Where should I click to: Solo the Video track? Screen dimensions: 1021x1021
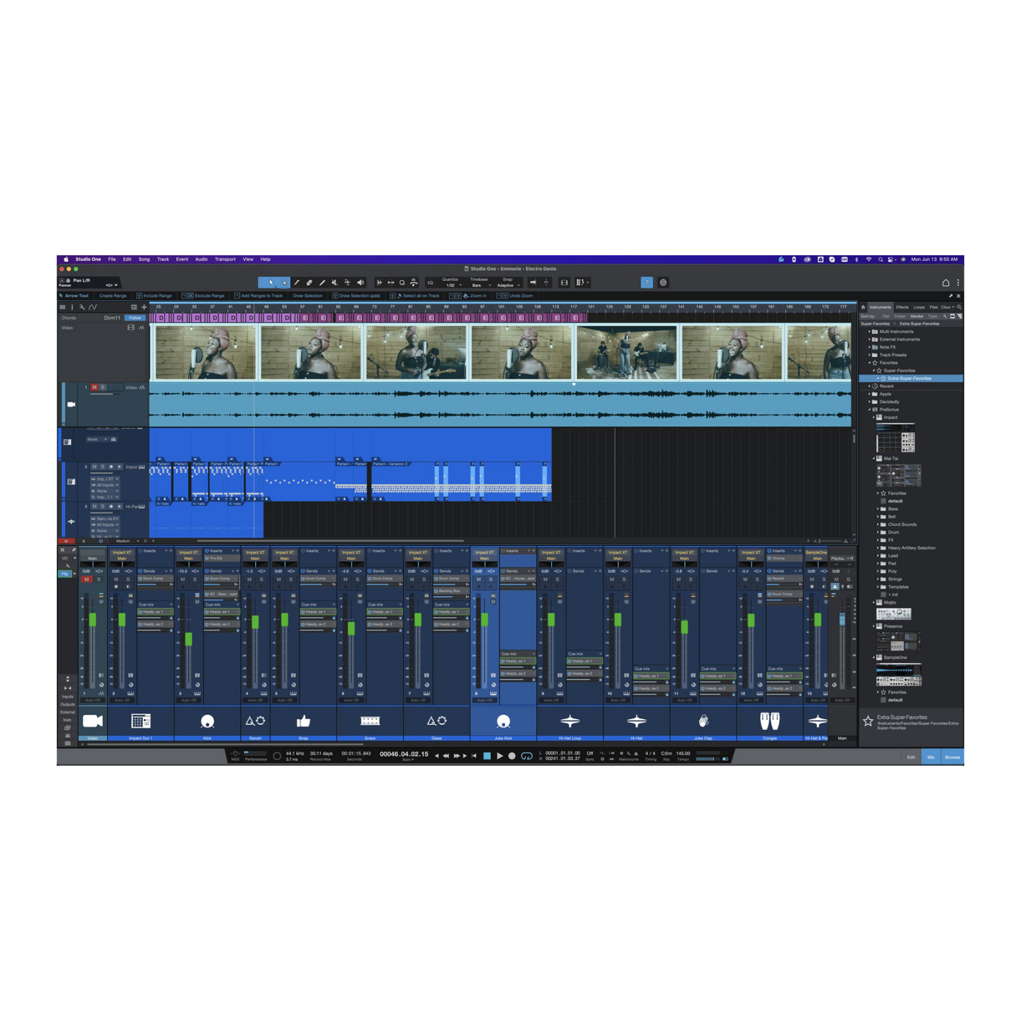point(102,387)
